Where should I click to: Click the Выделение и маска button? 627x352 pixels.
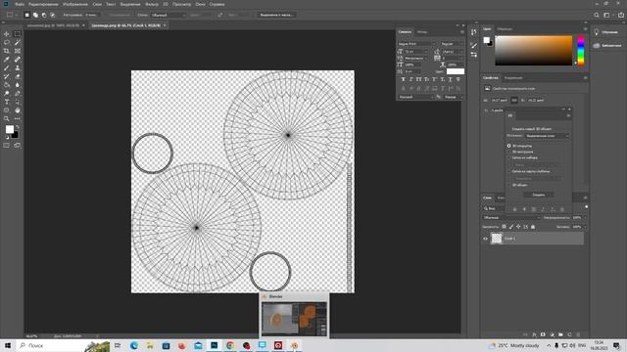276,15
